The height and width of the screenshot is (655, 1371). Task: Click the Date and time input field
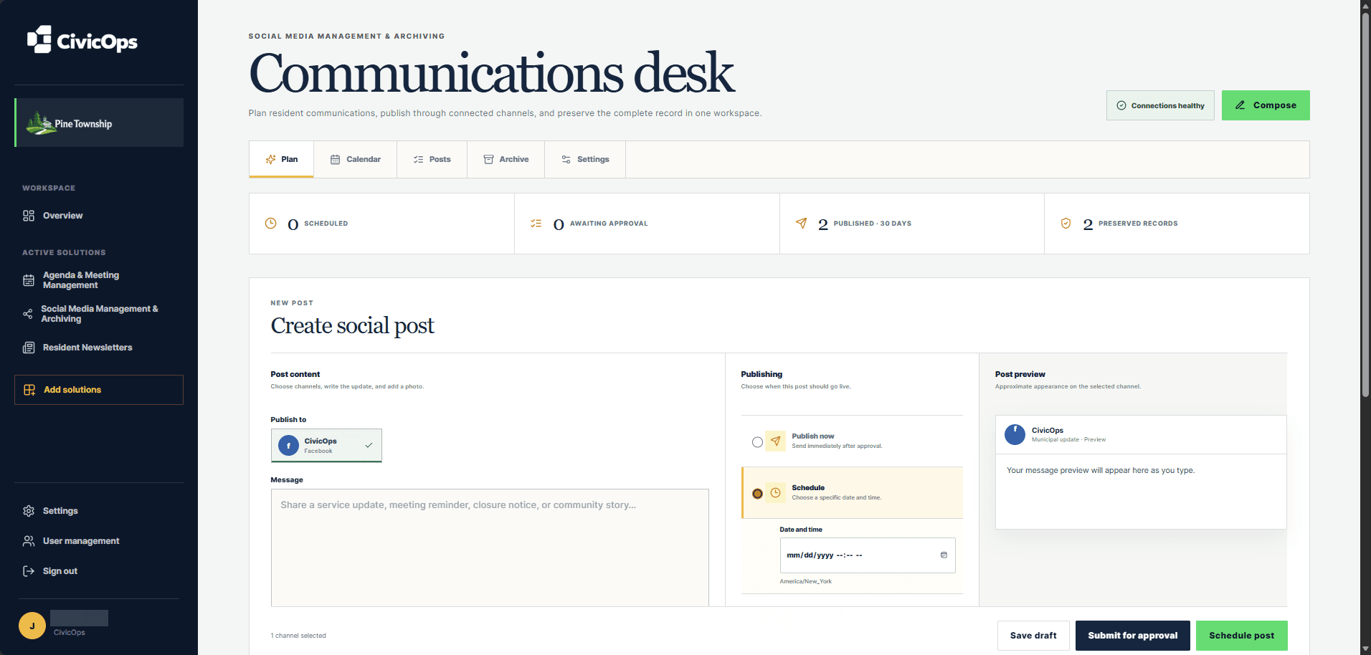pyautogui.click(x=868, y=555)
